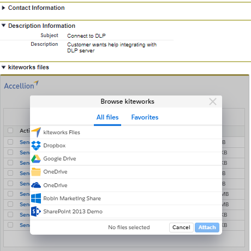Collapse the kiteworks files section

pyautogui.click(x=3, y=67)
